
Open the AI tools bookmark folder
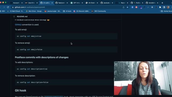tap(67, 11)
